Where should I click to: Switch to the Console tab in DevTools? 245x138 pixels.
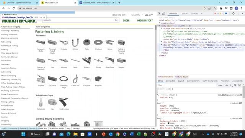[x=184, y=14]
